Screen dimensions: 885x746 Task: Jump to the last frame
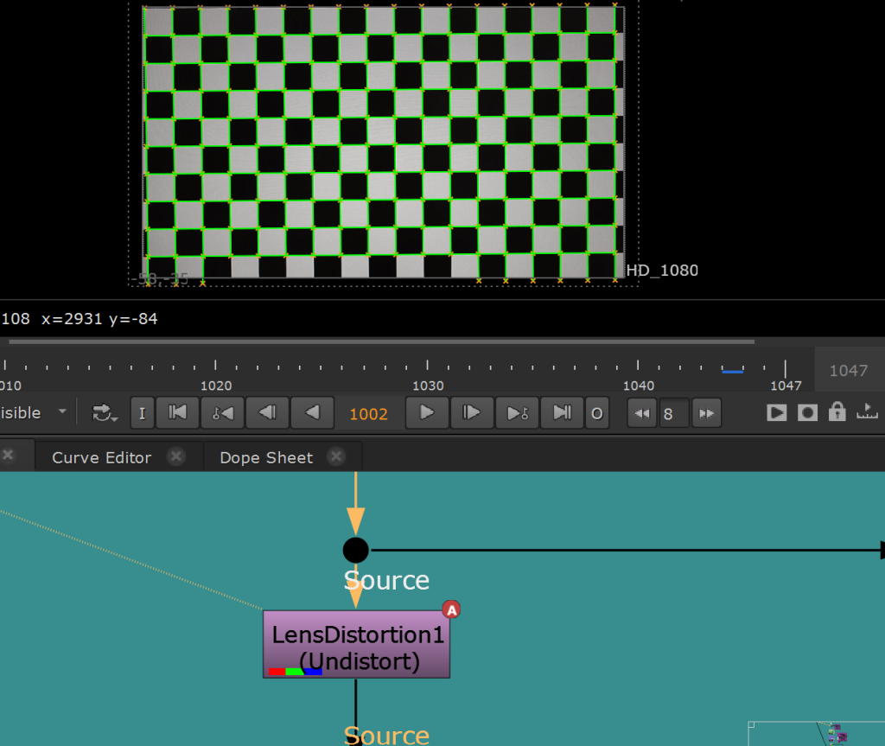(562, 413)
